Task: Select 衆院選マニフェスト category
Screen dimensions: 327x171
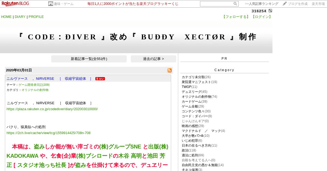Action: (196, 82)
